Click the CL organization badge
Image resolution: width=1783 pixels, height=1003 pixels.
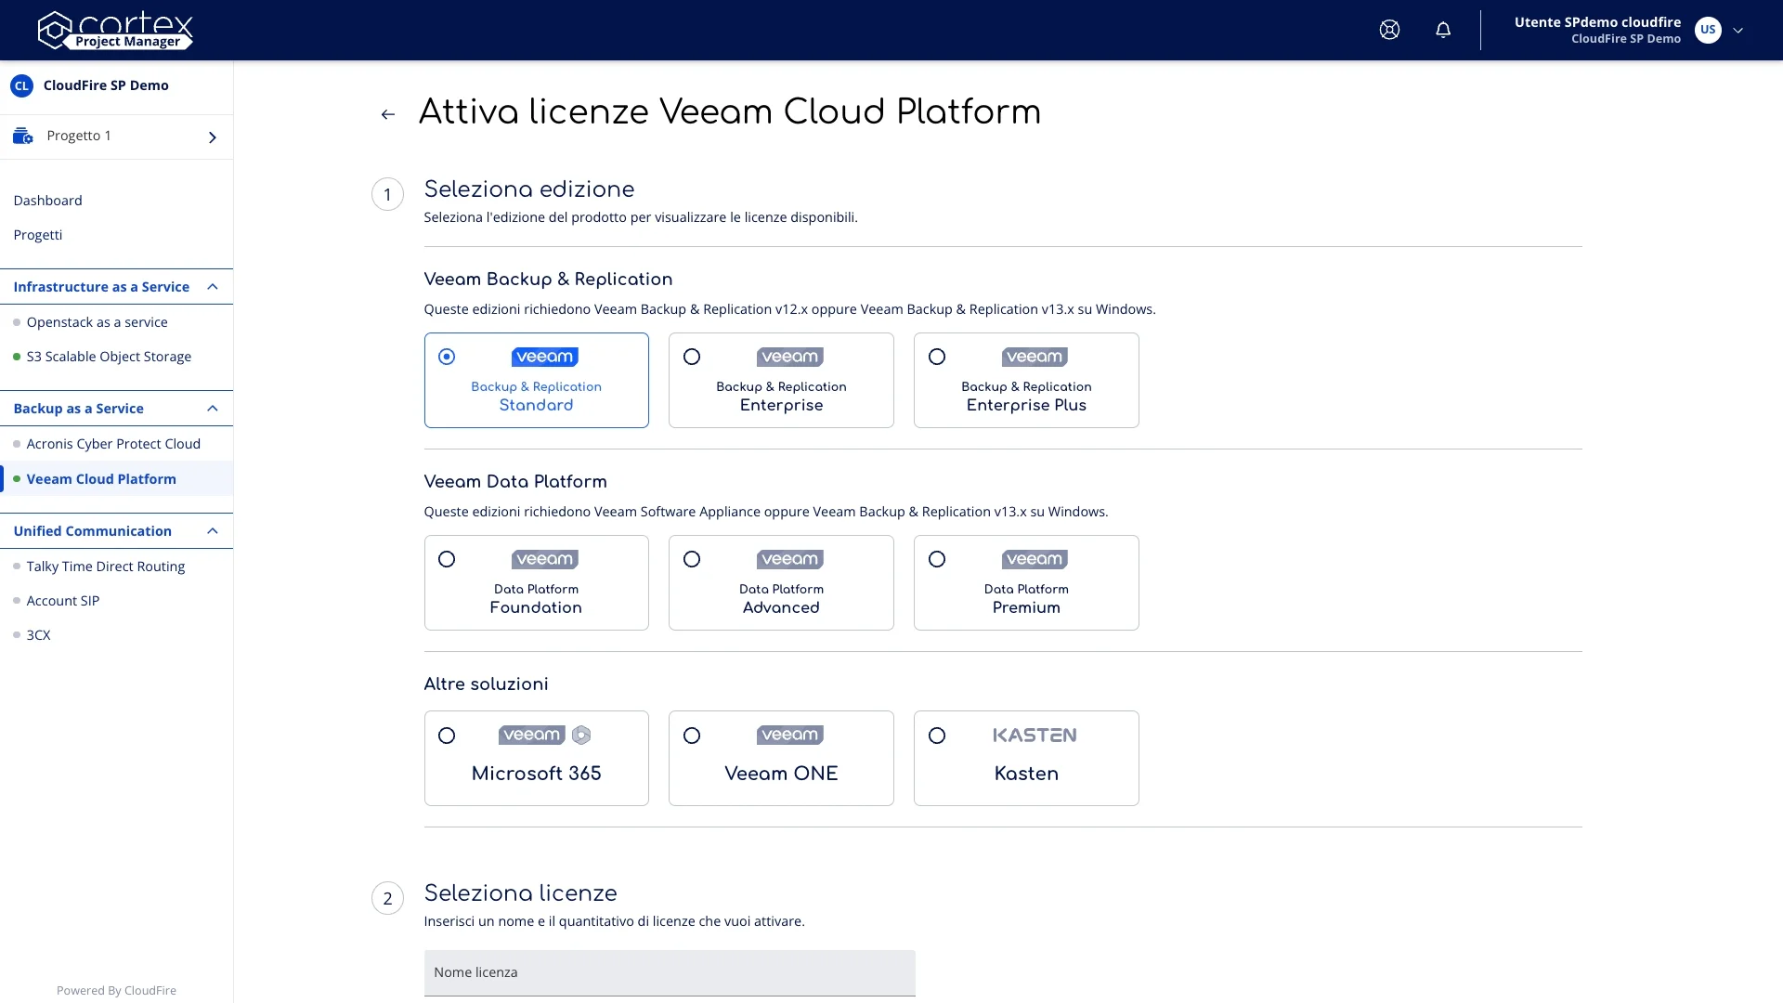(21, 85)
